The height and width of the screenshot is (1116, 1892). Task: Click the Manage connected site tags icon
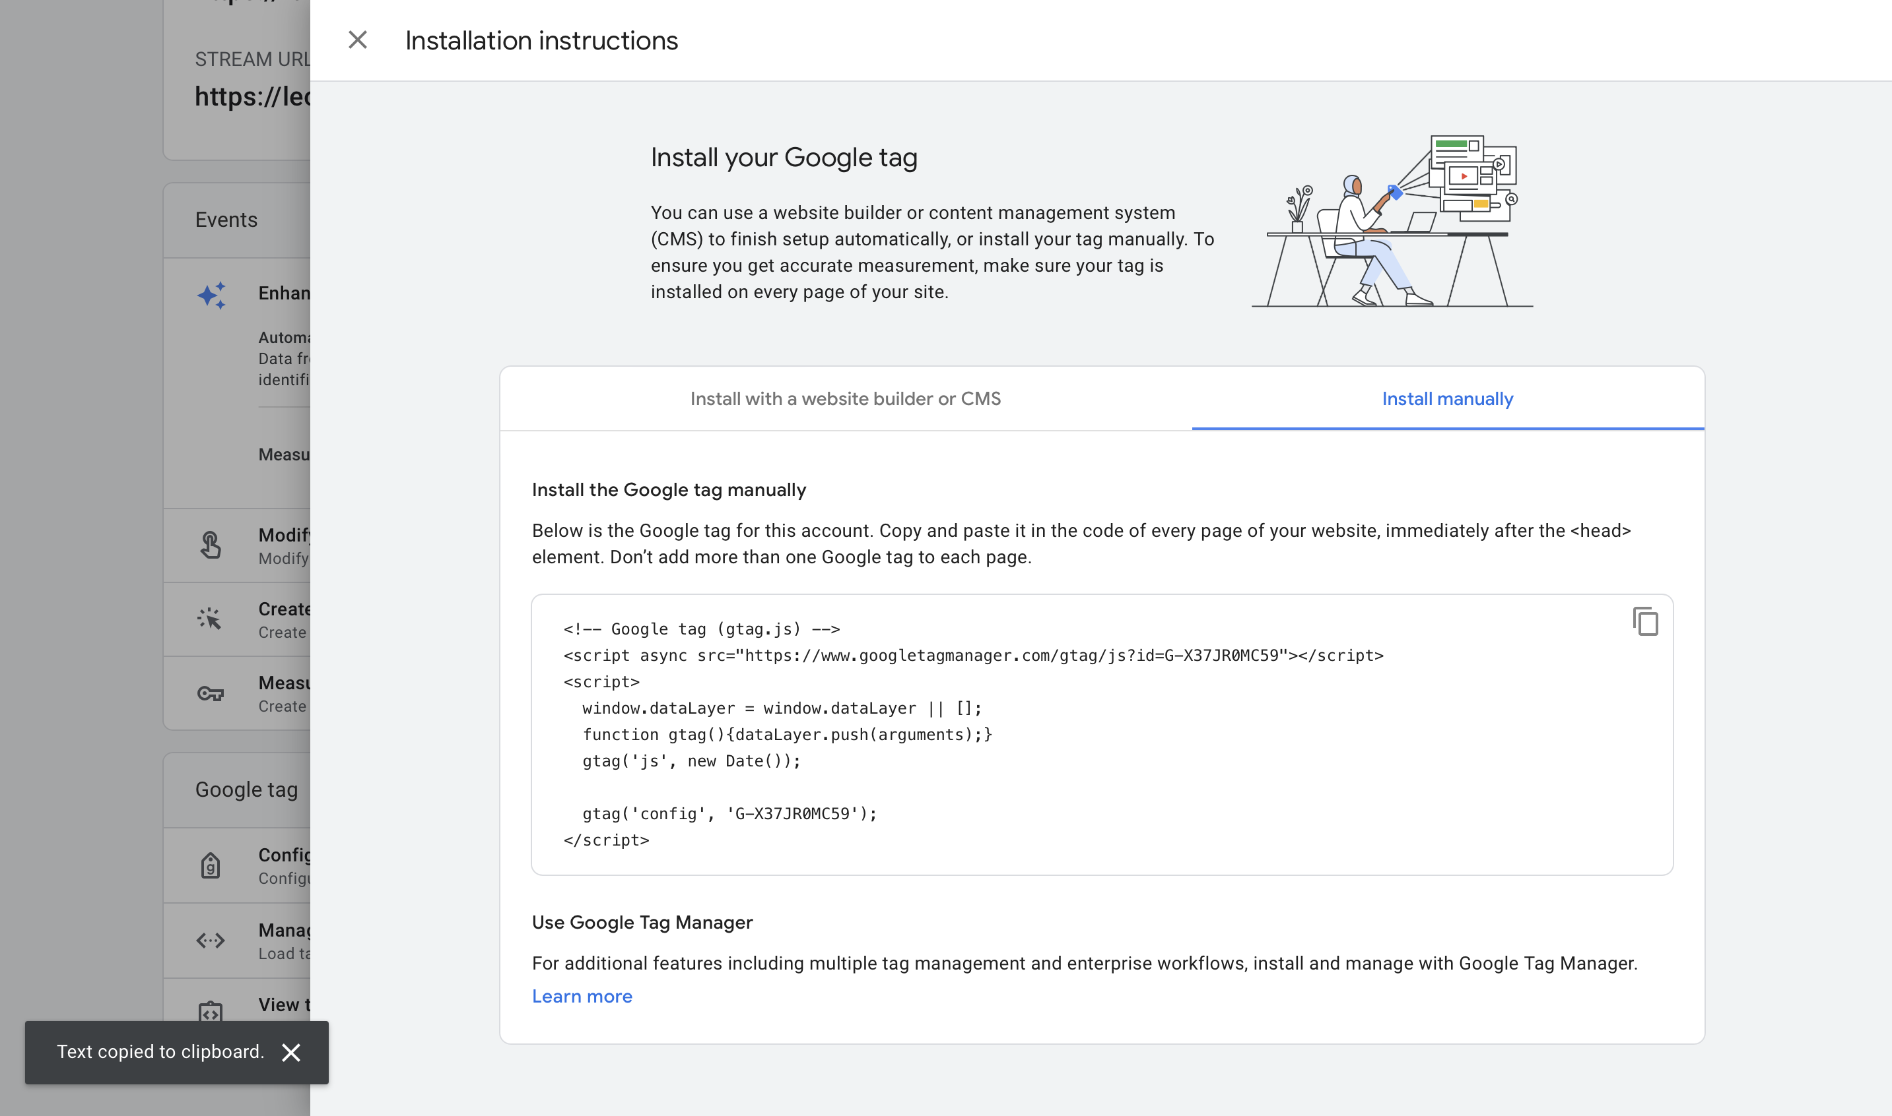coord(211,940)
